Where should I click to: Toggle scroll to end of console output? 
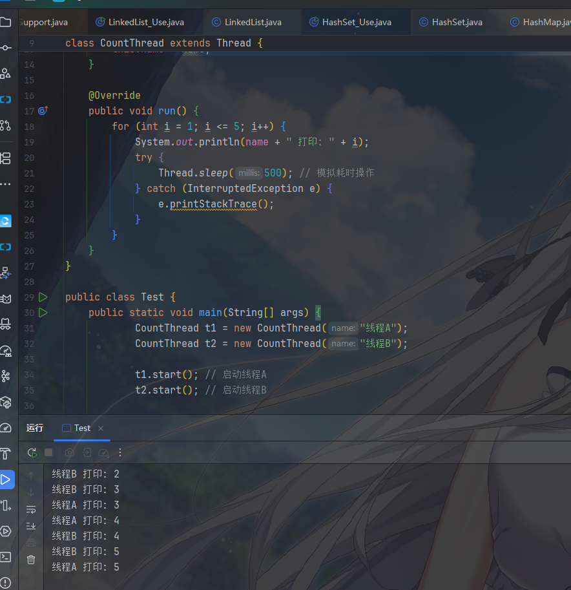point(31,525)
